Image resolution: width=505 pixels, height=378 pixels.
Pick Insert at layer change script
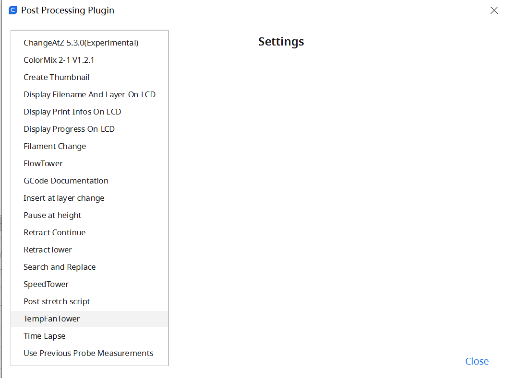pos(90,198)
